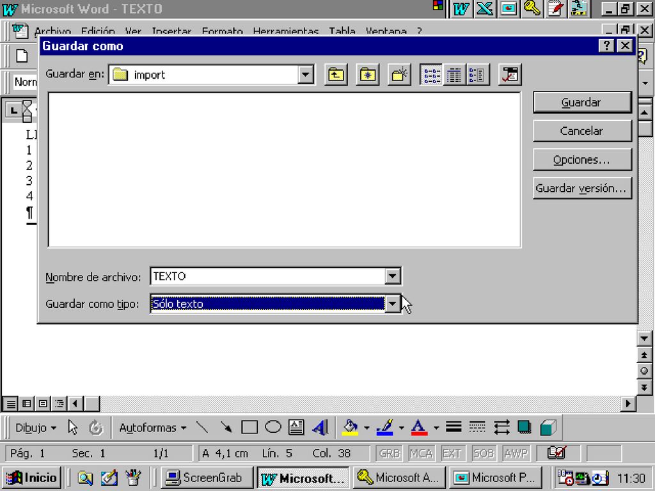The image size is (655, 491).
Task: Switch to Outline view button
Action: coord(59,403)
